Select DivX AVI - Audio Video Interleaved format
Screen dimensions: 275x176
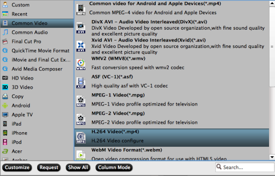point(172,28)
